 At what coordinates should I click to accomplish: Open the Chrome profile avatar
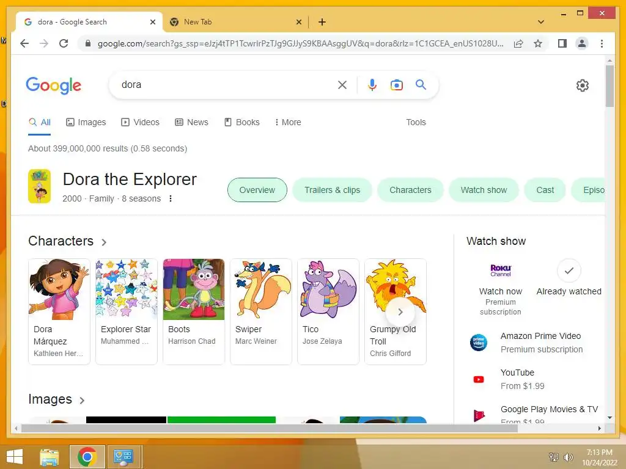click(582, 43)
